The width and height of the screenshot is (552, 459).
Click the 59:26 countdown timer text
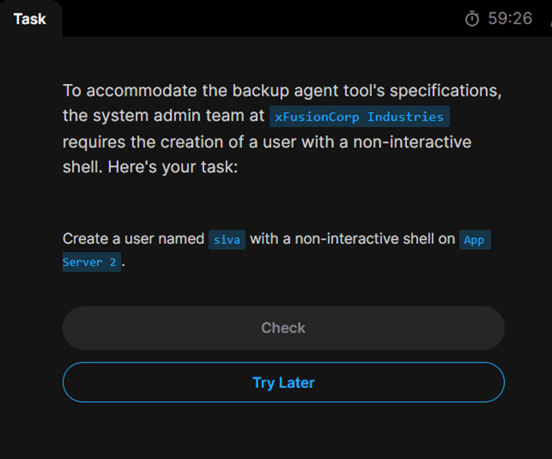pos(510,18)
